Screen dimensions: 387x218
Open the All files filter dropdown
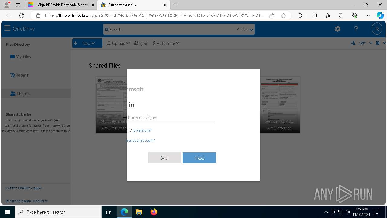click(245, 30)
